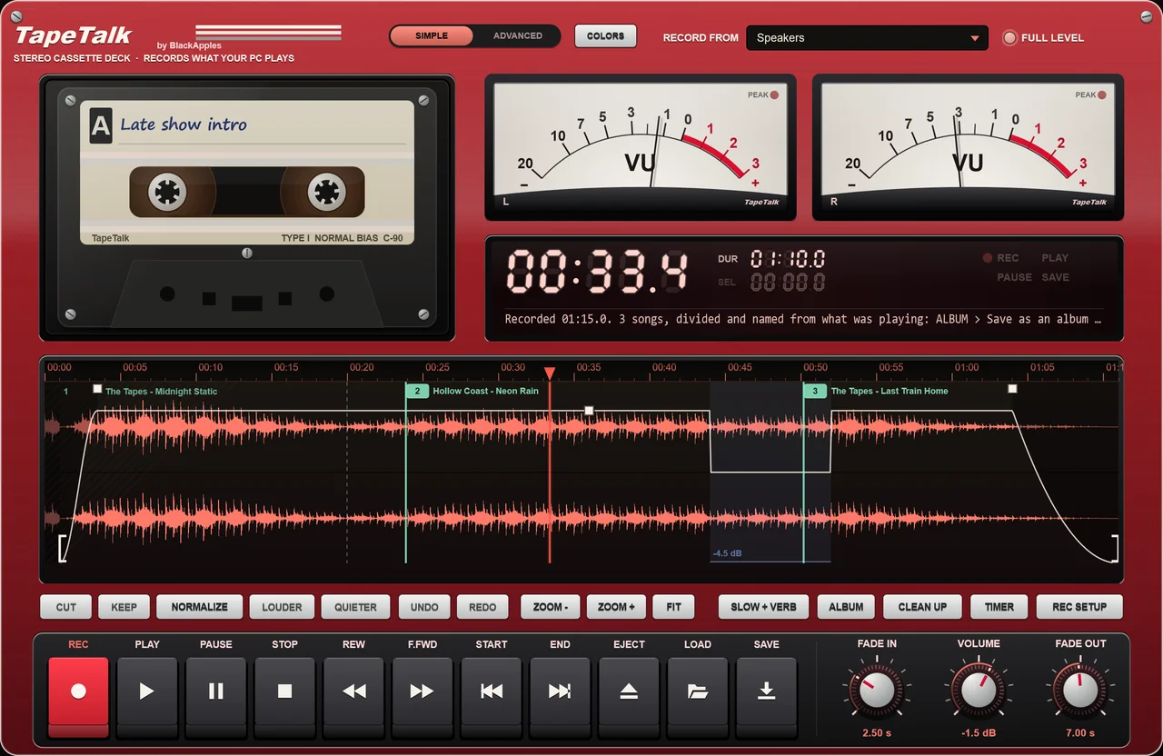Click the cassette label Late show intro
Screen dimensions: 1163x756
pyautogui.click(x=184, y=124)
